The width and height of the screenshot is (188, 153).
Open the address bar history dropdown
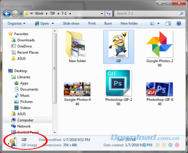pos(102,13)
